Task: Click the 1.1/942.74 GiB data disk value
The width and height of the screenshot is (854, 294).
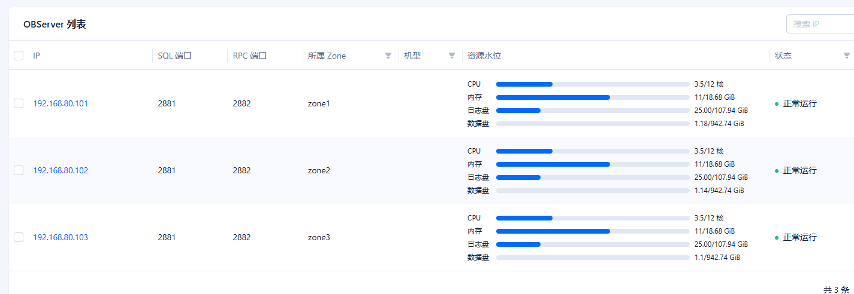Action: 717,258
